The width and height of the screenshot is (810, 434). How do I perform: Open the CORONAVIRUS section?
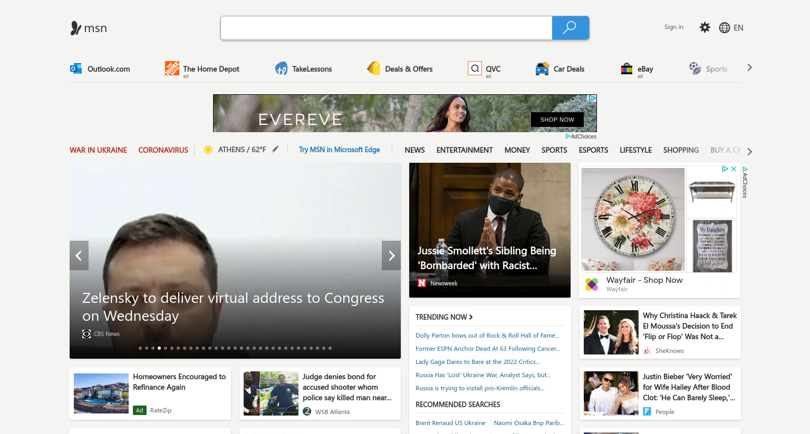[163, 150]
